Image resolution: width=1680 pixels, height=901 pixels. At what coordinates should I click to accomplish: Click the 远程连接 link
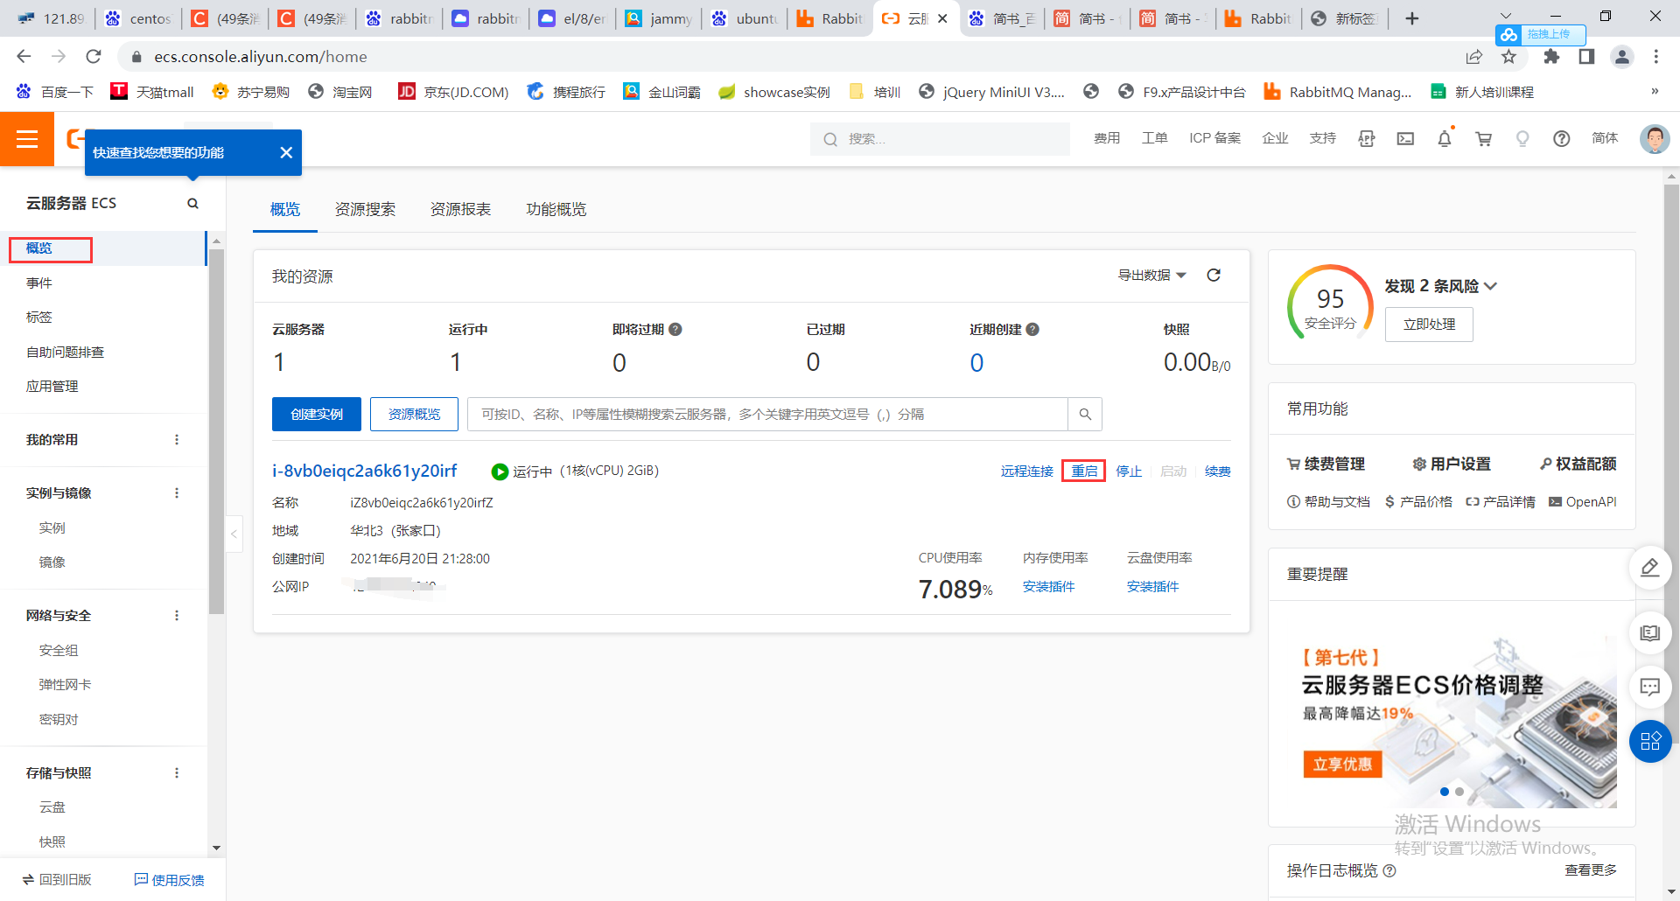(1027, 471)
